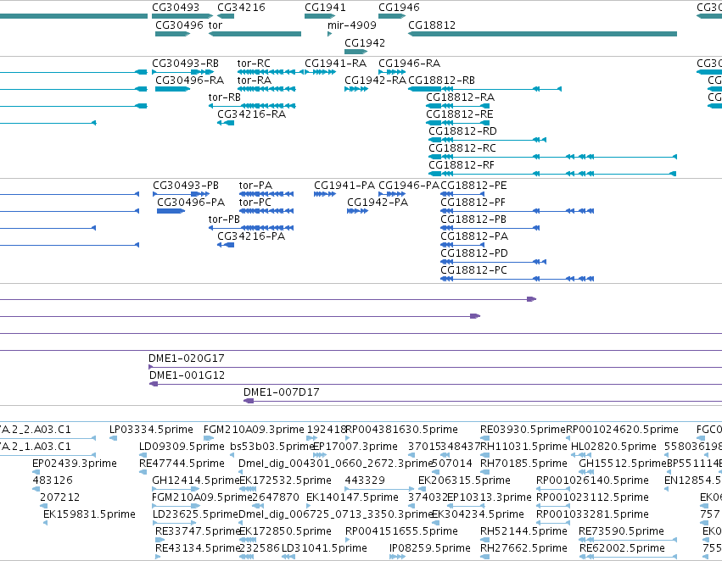Select the CG18812-PD protein label
722x561 pixels.
[474, 254]
